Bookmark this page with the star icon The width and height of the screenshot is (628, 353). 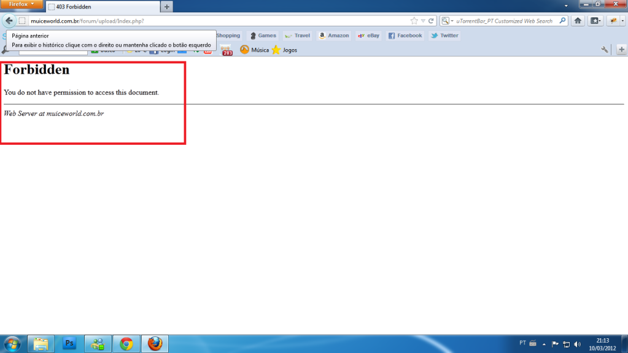(x=414, y=21)
